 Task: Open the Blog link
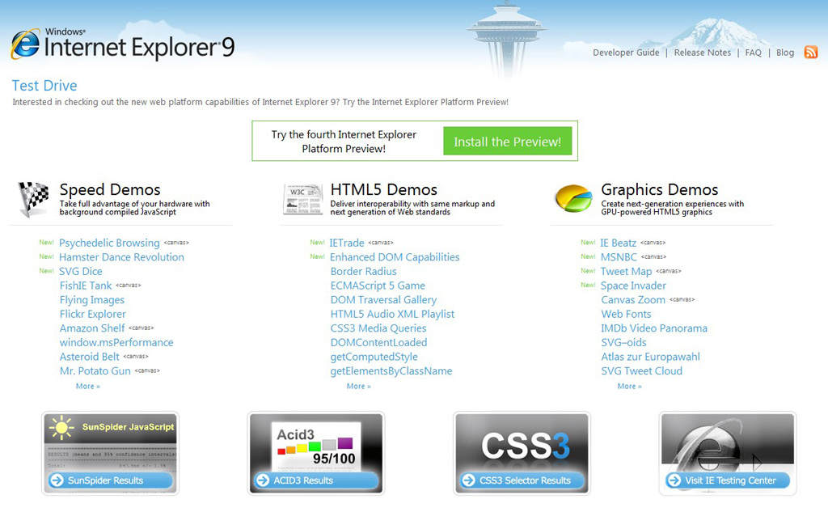784,53
